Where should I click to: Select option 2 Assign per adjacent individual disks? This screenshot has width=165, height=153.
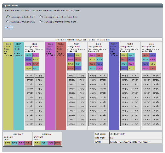click(40, 17)
